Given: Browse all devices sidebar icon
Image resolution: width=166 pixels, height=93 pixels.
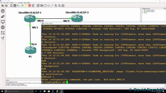Looking at the screenshot, I should click(3, 33).
